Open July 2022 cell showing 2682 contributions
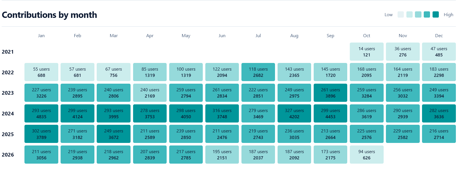 coord(258,72)
